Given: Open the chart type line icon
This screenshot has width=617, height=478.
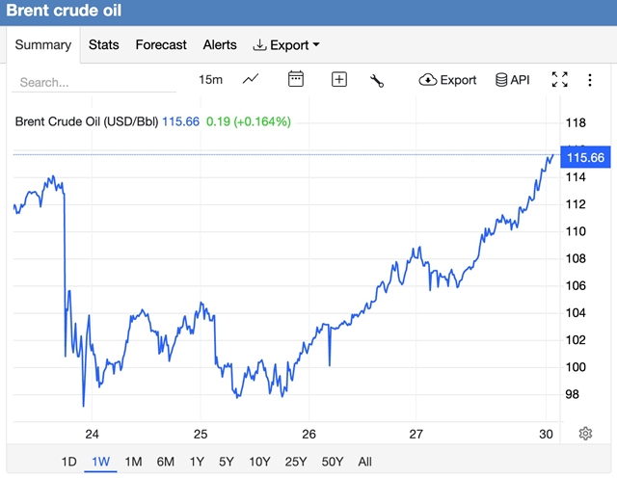Looking at the screenshot, I should pyautogui.click(x=251, y=80).
